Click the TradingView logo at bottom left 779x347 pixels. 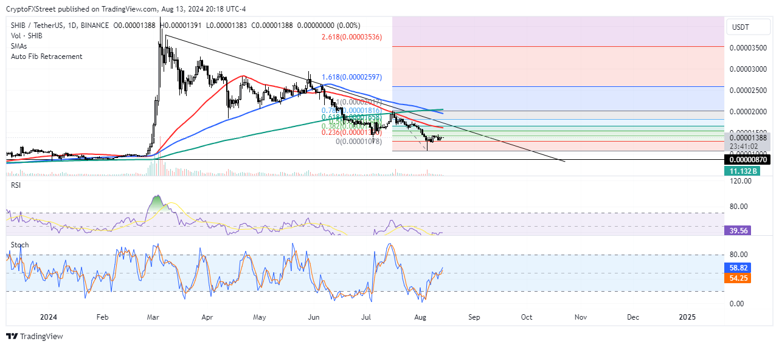35,336
